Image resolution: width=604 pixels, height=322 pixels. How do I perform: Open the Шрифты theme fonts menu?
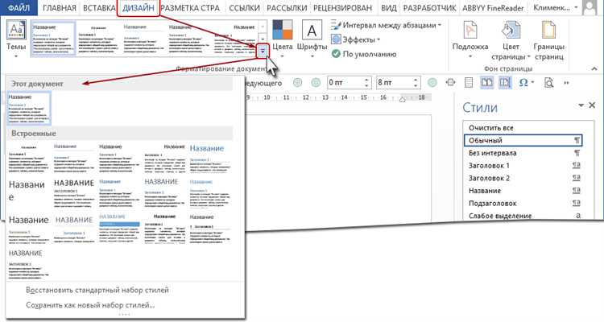point(312,39)
